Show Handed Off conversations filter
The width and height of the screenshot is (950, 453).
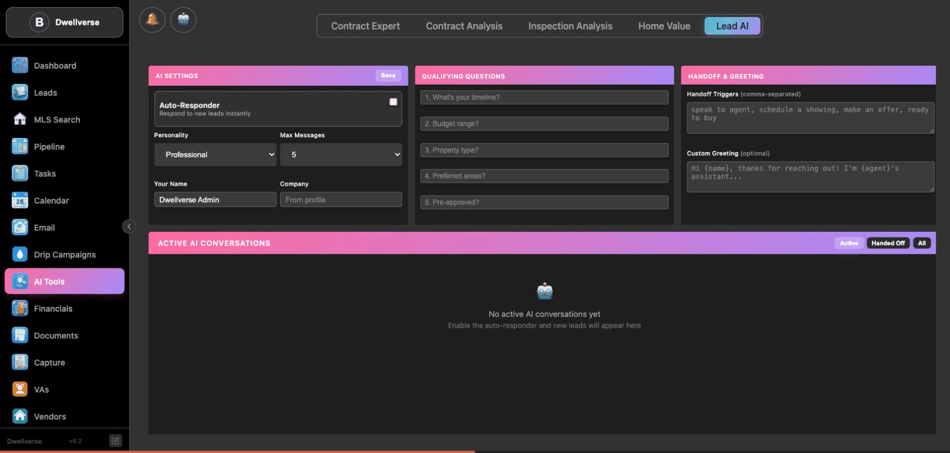point(888,243)
